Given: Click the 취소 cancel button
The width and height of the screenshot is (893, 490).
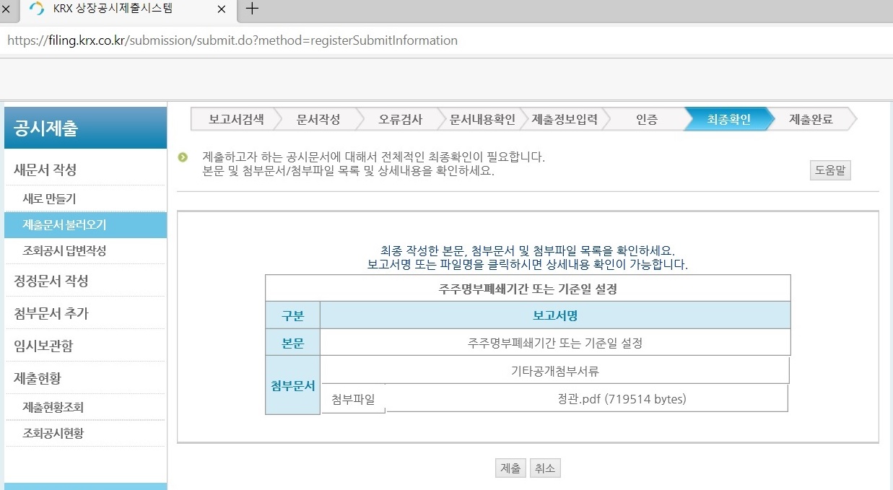Looking at the screenshot, I should coord(545,468).
